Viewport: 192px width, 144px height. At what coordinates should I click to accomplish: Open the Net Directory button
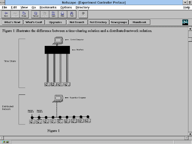point(98,22)
